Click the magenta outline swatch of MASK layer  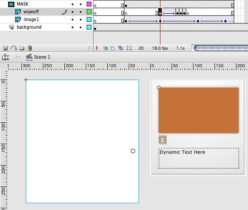pos(89,4)
